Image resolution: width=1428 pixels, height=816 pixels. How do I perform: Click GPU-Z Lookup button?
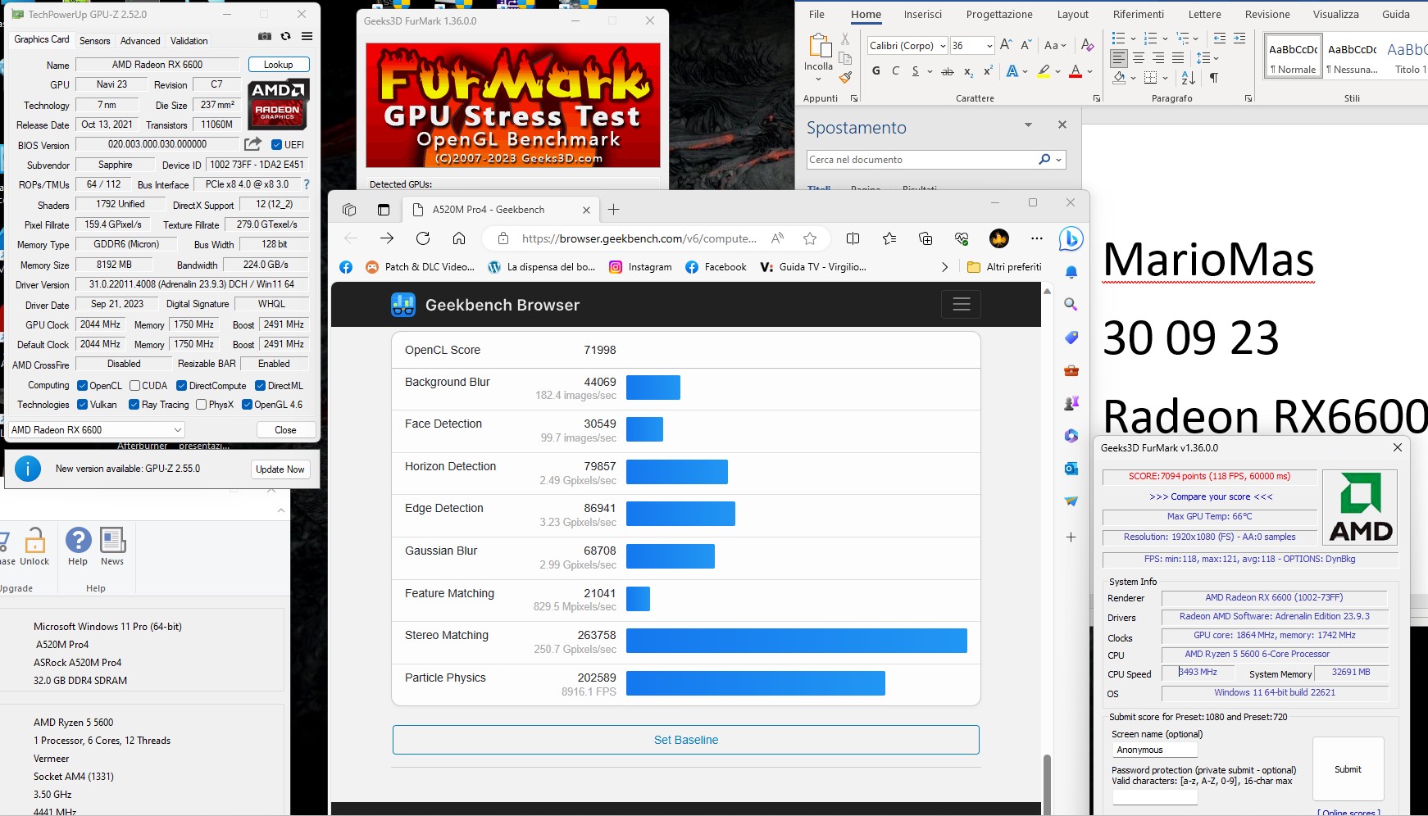(x=278, y=65)
